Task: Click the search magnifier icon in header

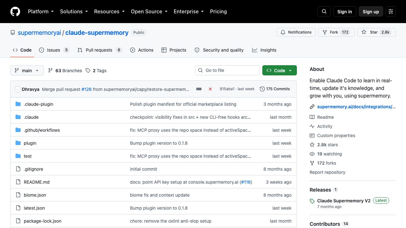Action: coord(324,11)
